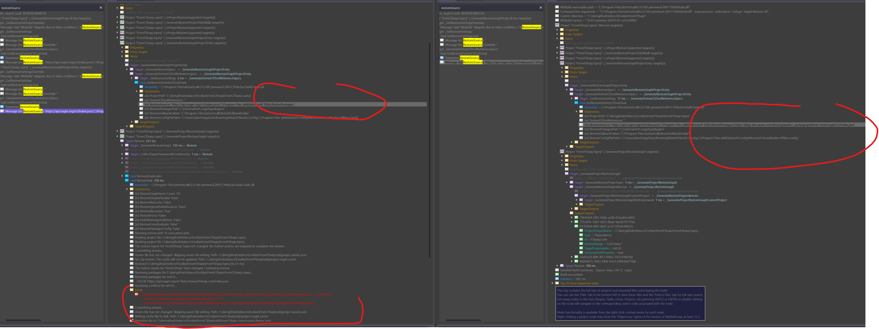Click the TargetOutputs icon under GetRestoreDotnetCliToolsTask

point(137,122)
